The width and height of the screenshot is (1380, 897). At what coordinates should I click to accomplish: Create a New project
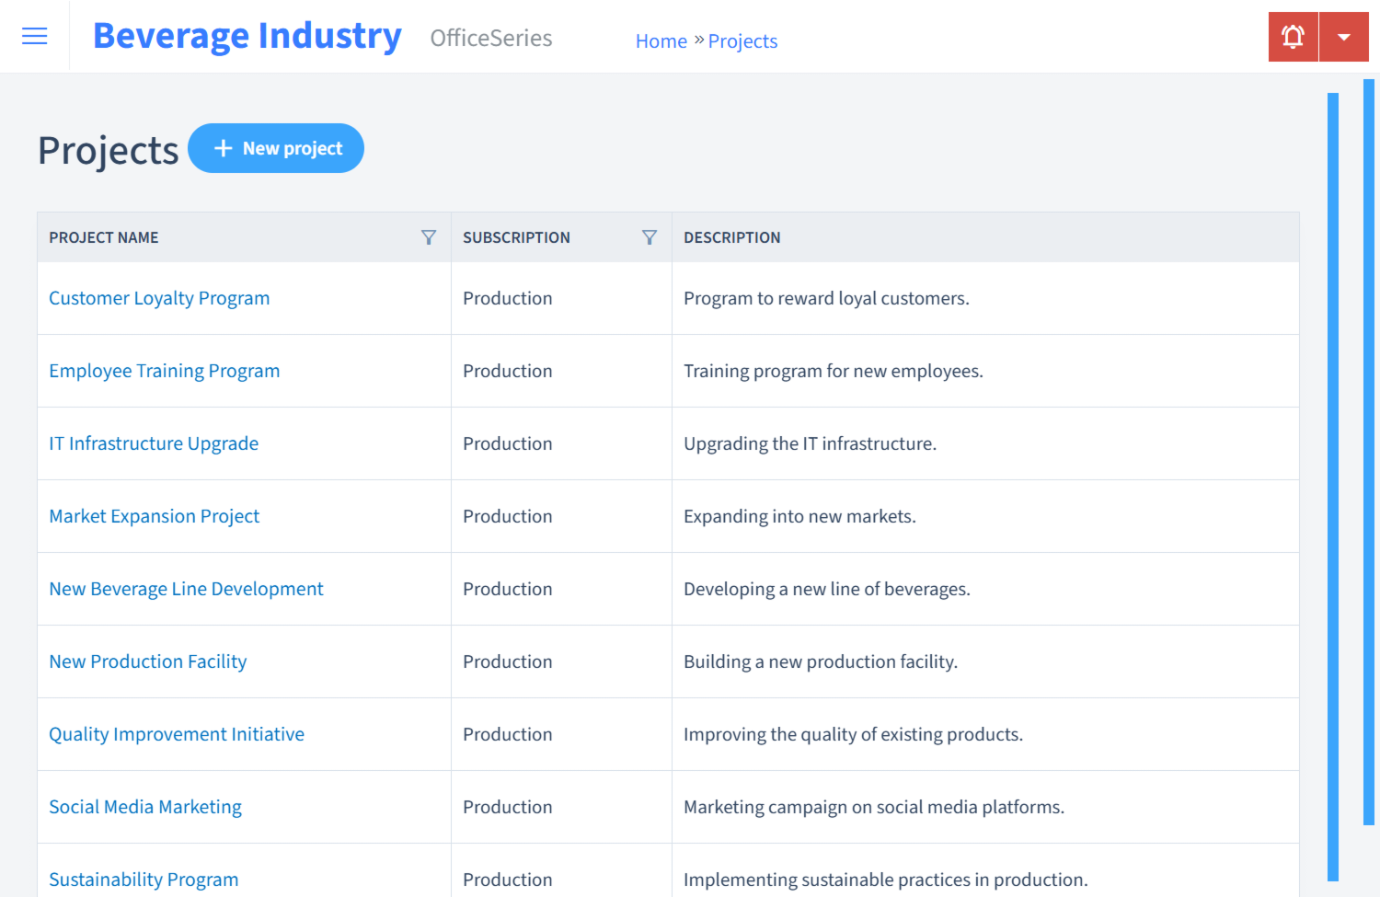(276, 147)
